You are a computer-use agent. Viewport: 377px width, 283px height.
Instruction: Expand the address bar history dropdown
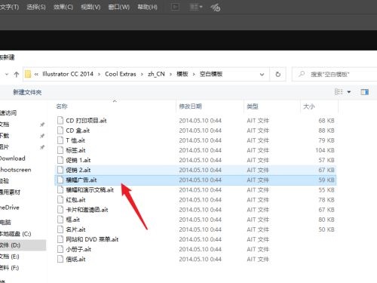coord(262,75)
